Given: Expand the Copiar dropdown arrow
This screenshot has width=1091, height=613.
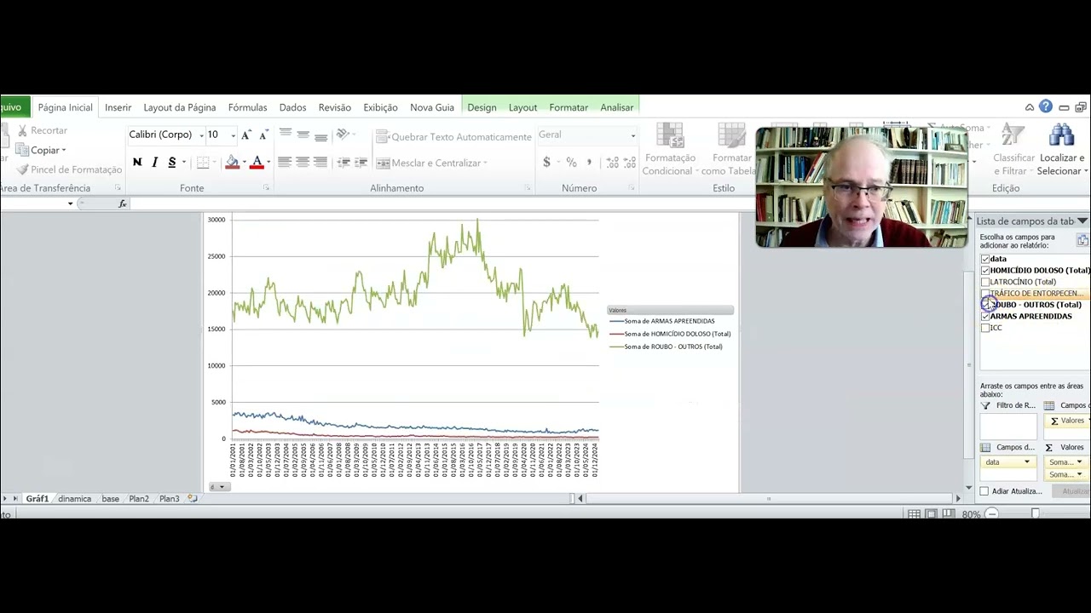Looking at the screenshot, I should 63,151.
